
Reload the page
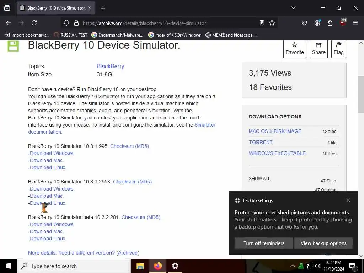tap(34, 23)
